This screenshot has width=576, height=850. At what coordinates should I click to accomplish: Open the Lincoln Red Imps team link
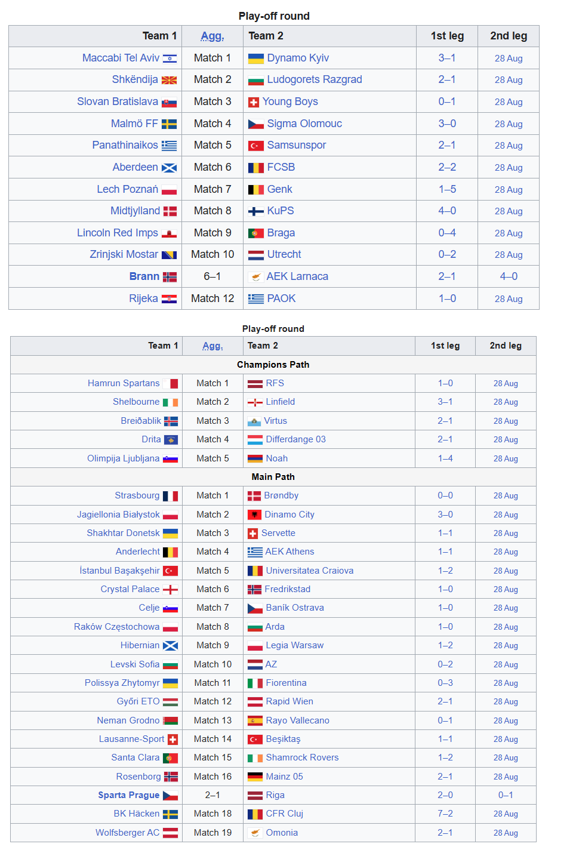coord(118,233)
